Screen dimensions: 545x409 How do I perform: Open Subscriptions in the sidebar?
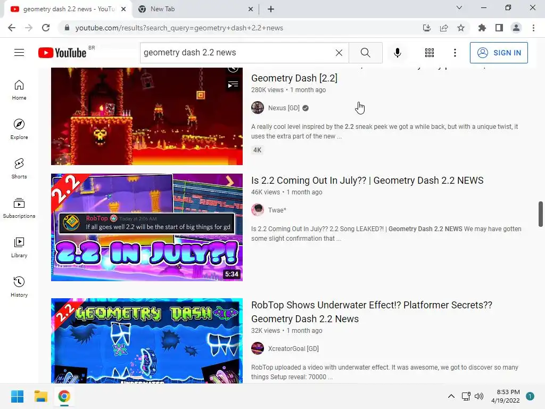click(x=19, y=208)
